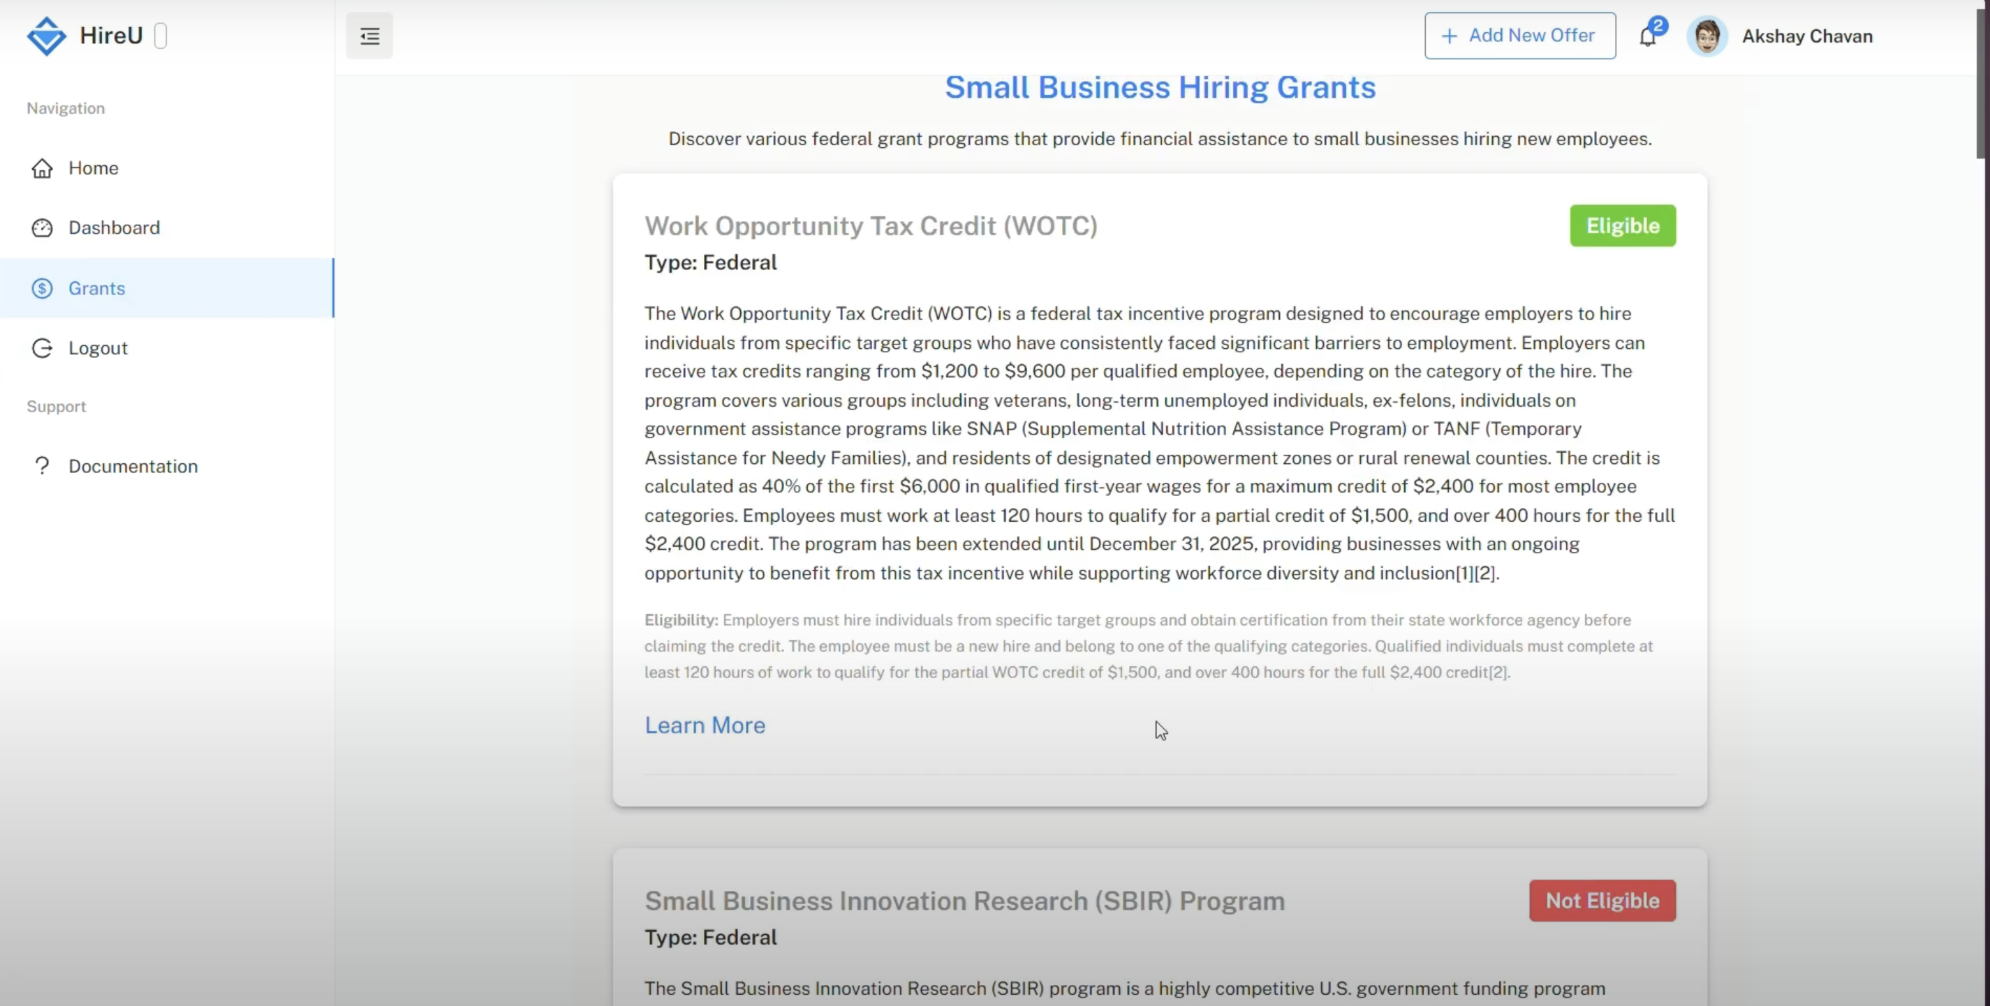The width and height of the screenshot is (1990, 1006).
Task: Click the Home house icon
Action: tap(42, 168)
